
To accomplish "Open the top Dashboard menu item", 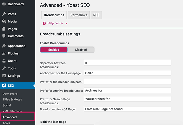I will tap(16, 4).
